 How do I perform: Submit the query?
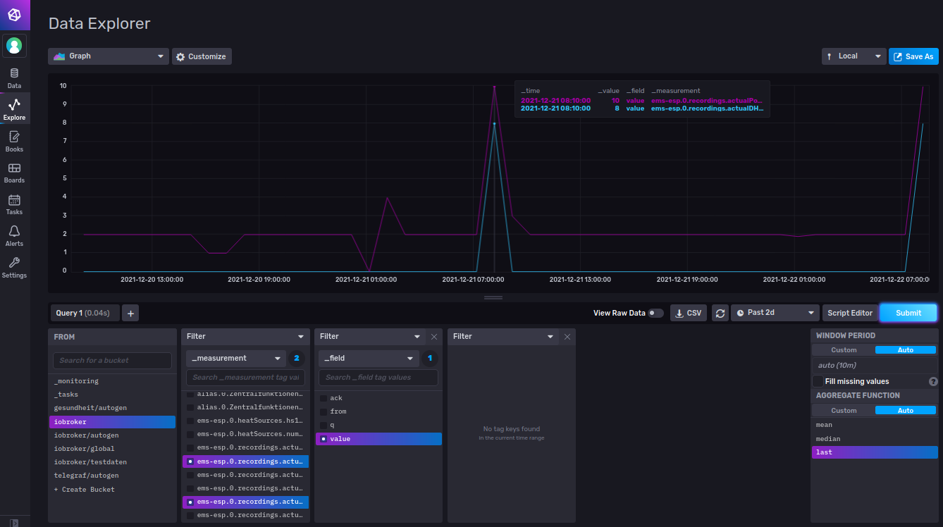[908, 313]
